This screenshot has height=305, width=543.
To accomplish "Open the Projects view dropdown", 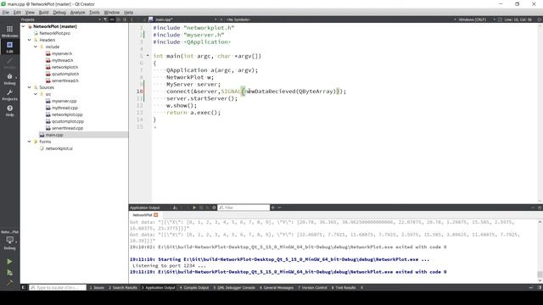I will [60, 19].
